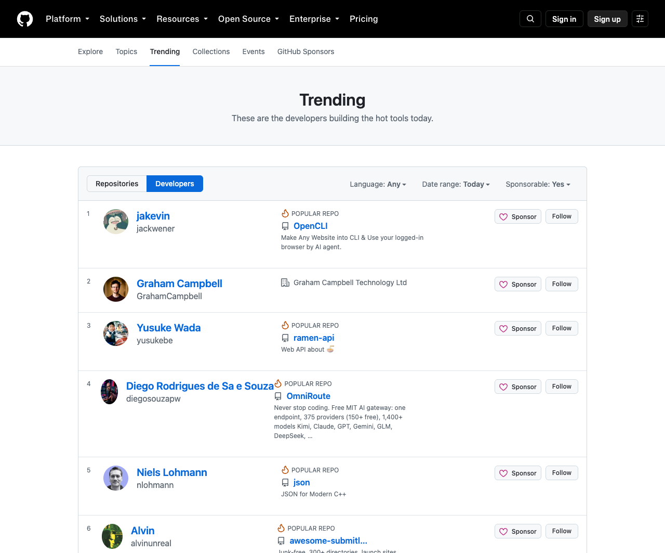665x553 pixels.
Task: Open the GitHub Sponsors tab
Action: tap(305, 52)
